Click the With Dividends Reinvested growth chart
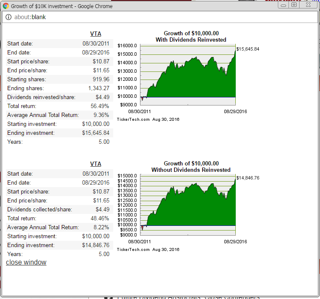Image resolution: width=320 pixels, height=299 pixels. click(189, 74)
